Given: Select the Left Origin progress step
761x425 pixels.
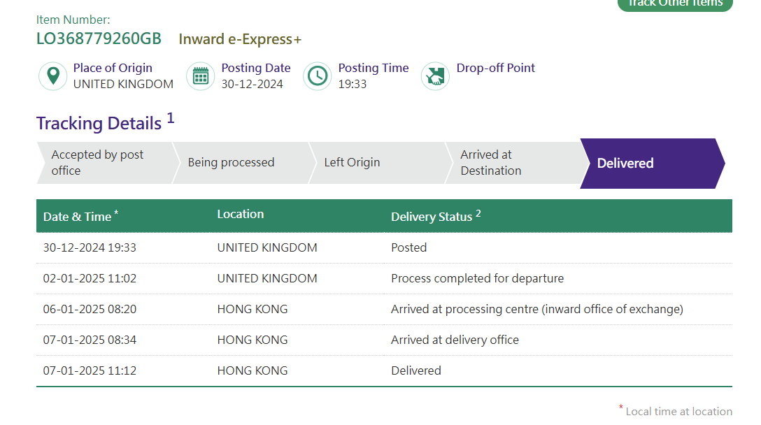Looking at the screenshot, I should pos(377,163).
